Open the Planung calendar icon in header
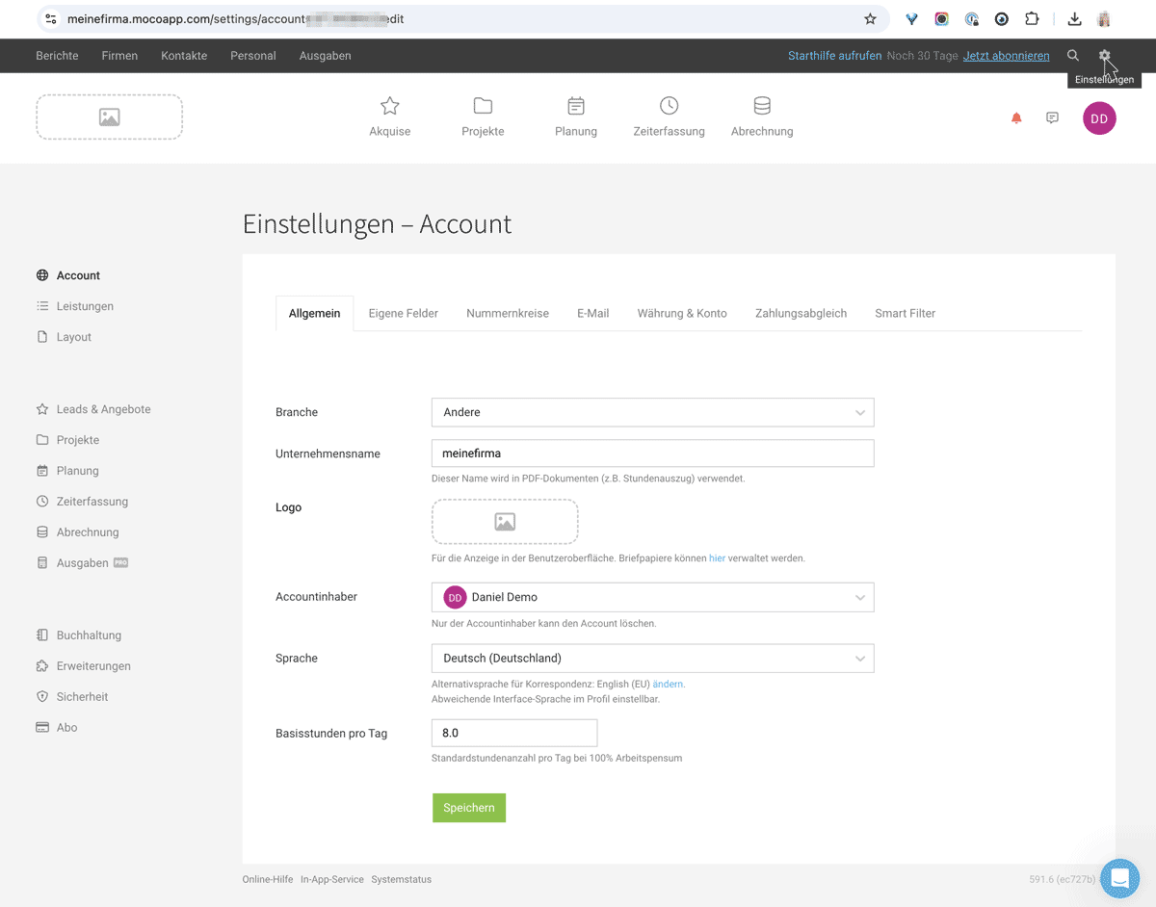 coord(576,106)
